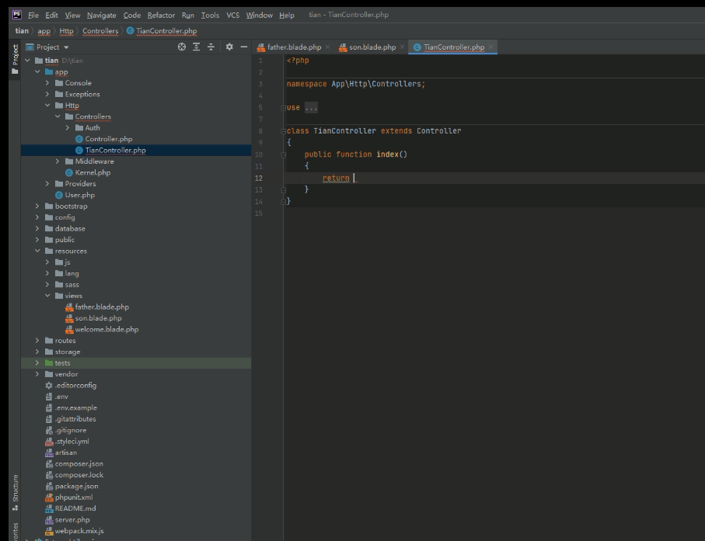Expand the Middleware folder
The height and width of the screenshot is (541, 705).
tap(58, 161)
